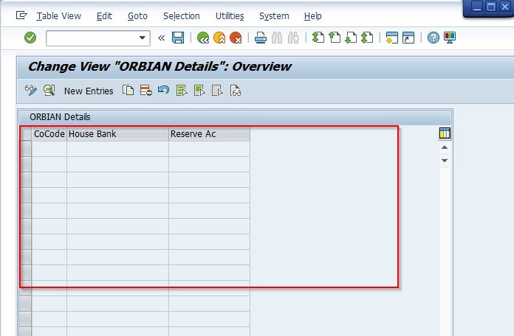This screenshot has width=514, height=336.
Task: Open the Help menu
Action: pyautogui.click(x=312, y=16)
